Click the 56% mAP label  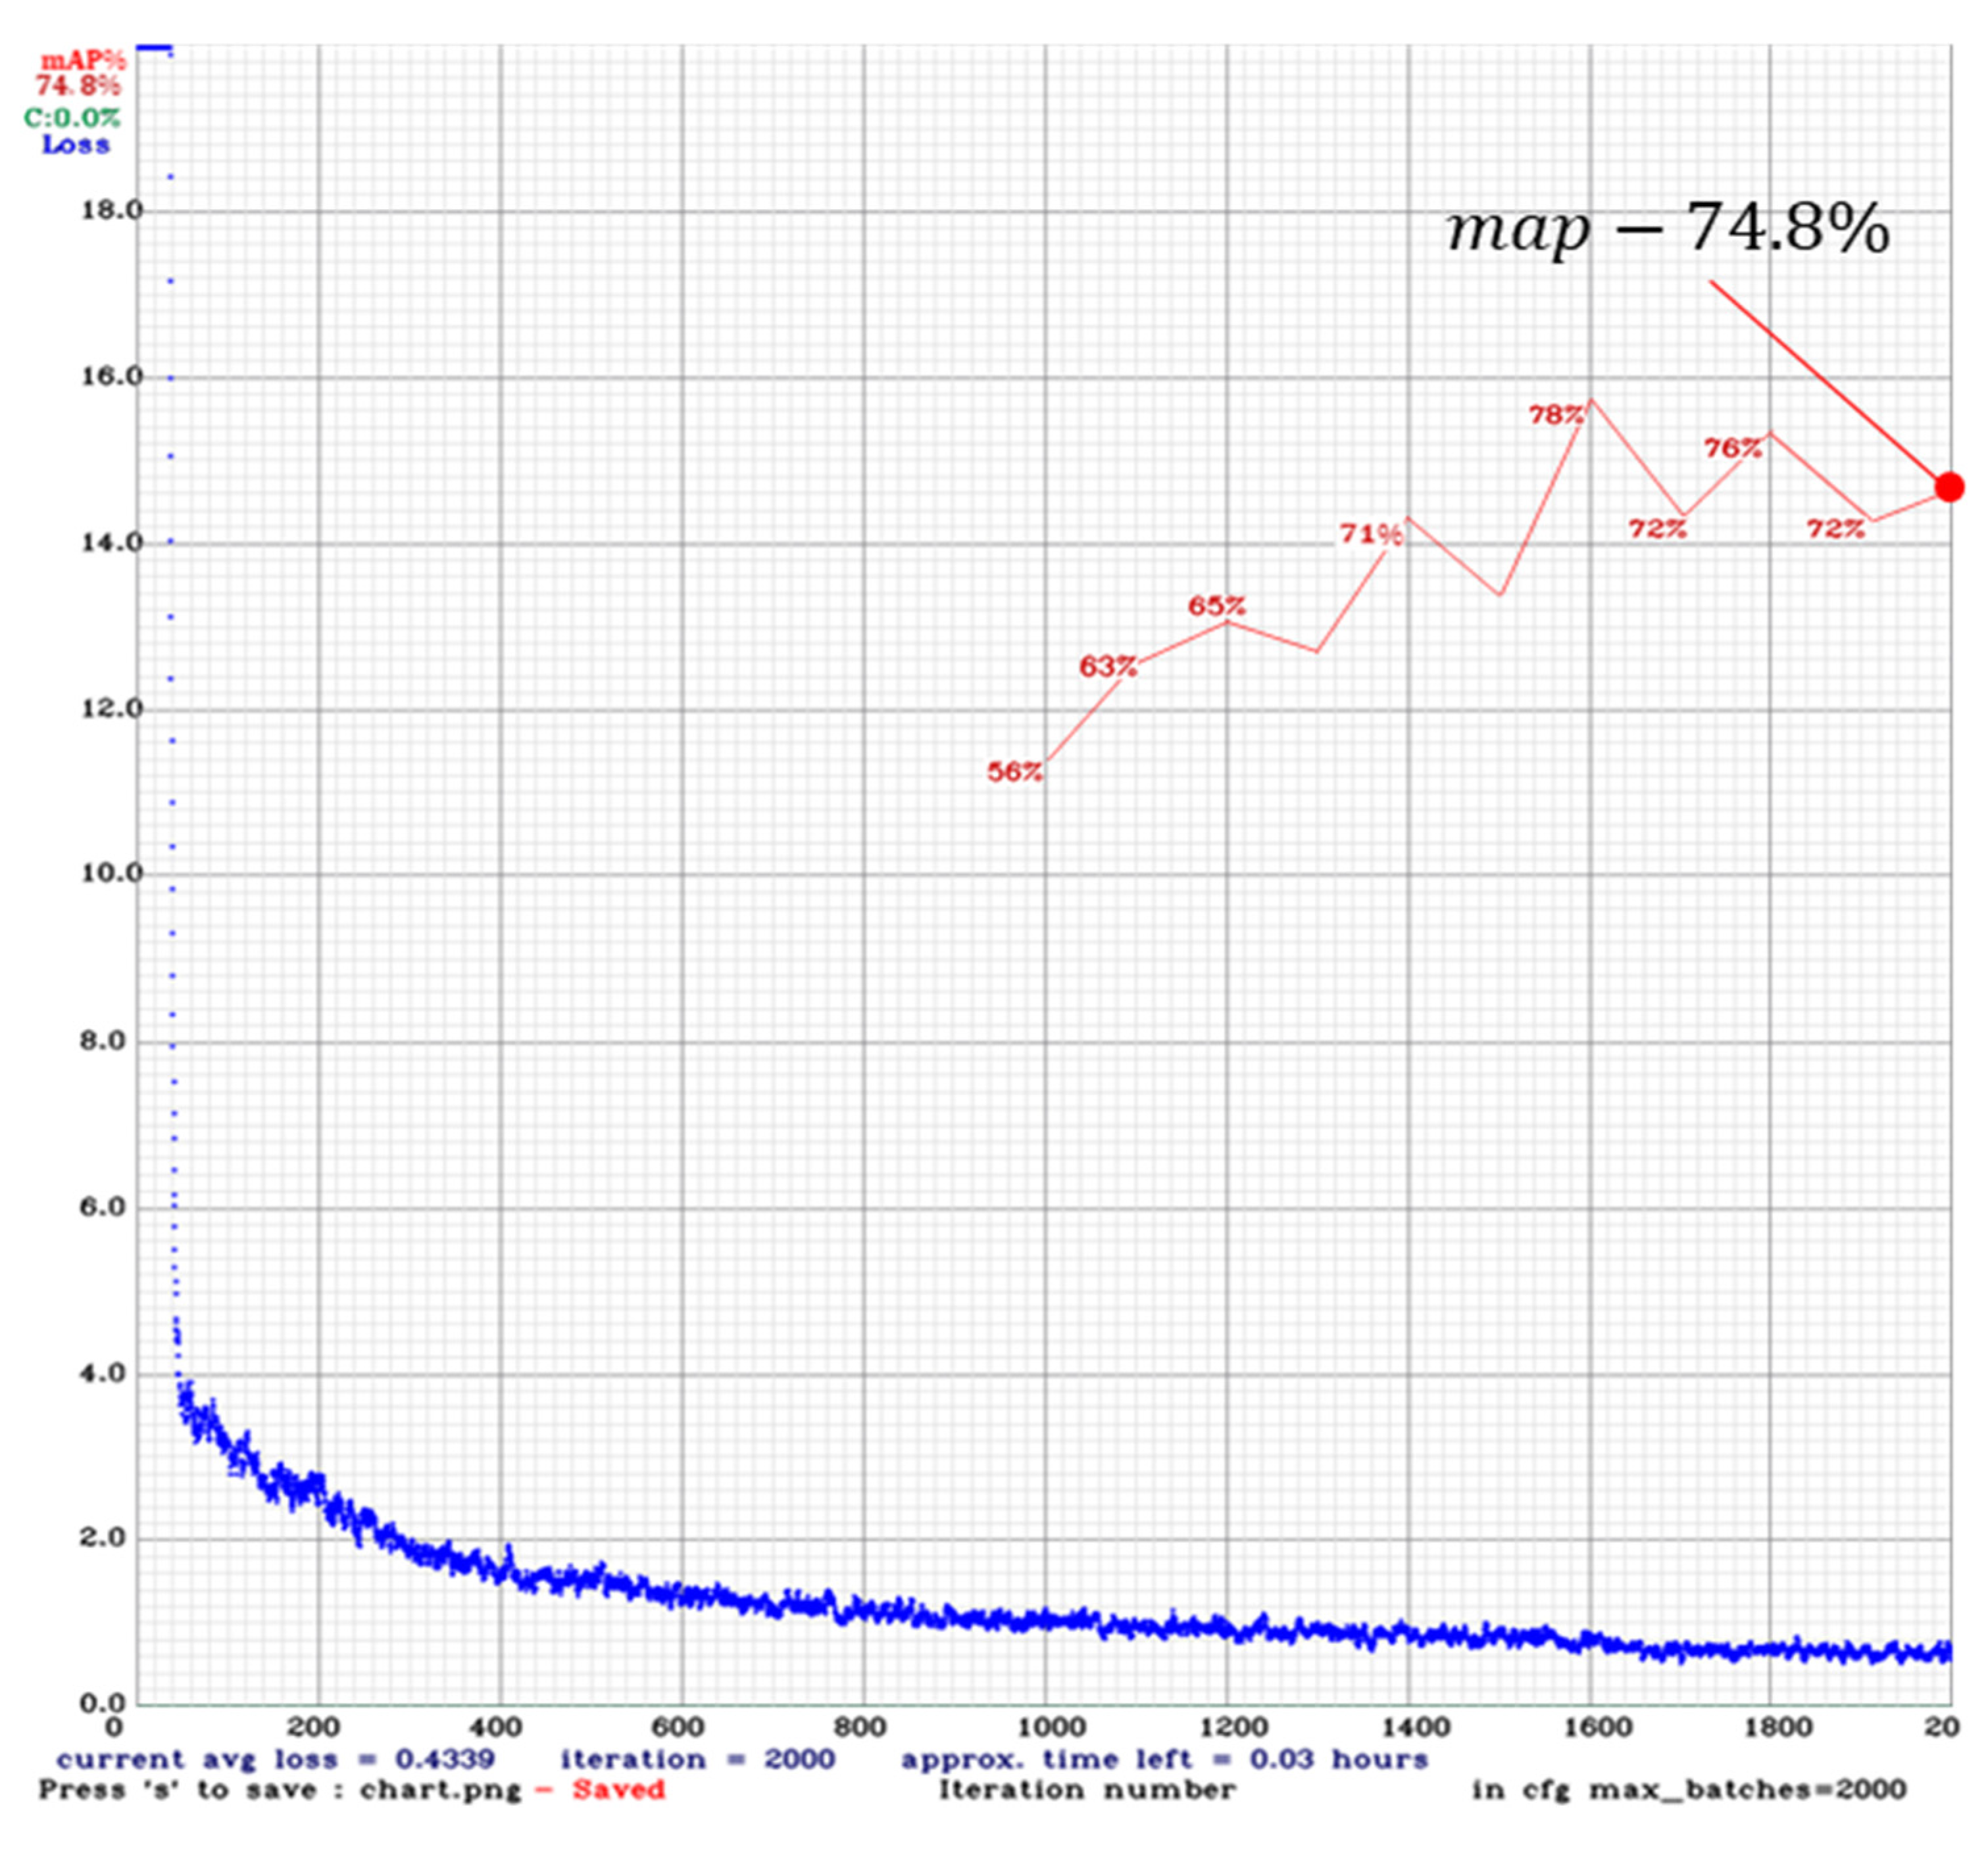[x=1015, y=771]
